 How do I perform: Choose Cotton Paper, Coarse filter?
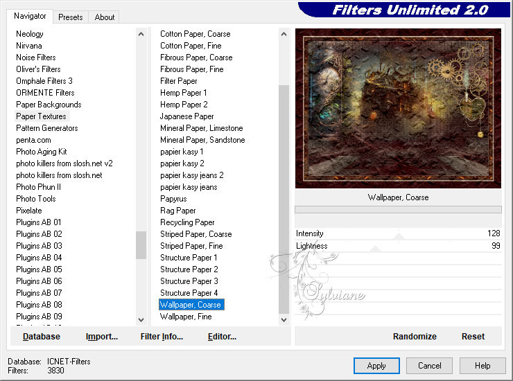[195, 34]
